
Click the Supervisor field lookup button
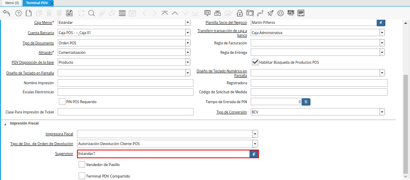pyautogui.click(x=254, y=154)
